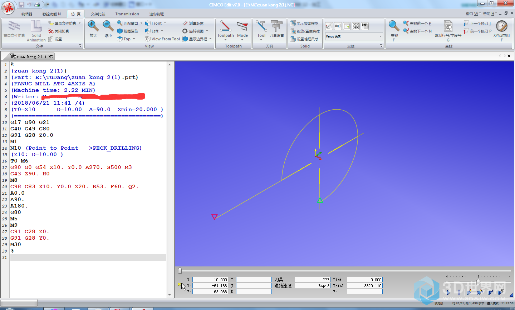Image resolution: width=515 pixels, height=310 pixels.
Task: Jump to 前一个换刀 previous tool change
Action: (477, 31)
